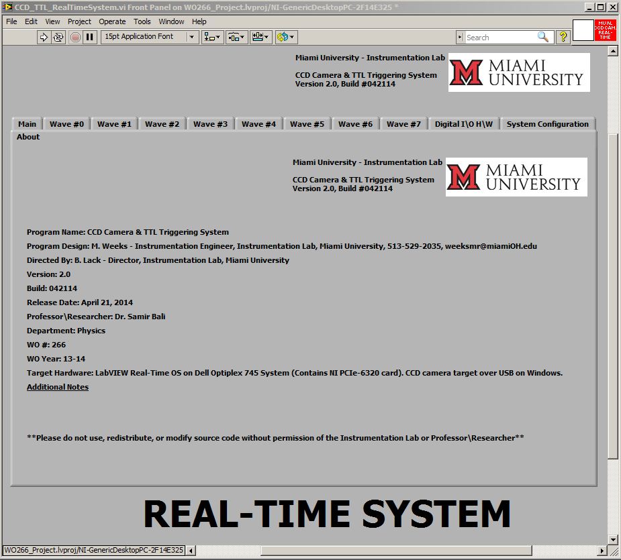This screenshot has height=560, width=621.
Task: Open the Distribute Objects tool
Action: [236, 37]
